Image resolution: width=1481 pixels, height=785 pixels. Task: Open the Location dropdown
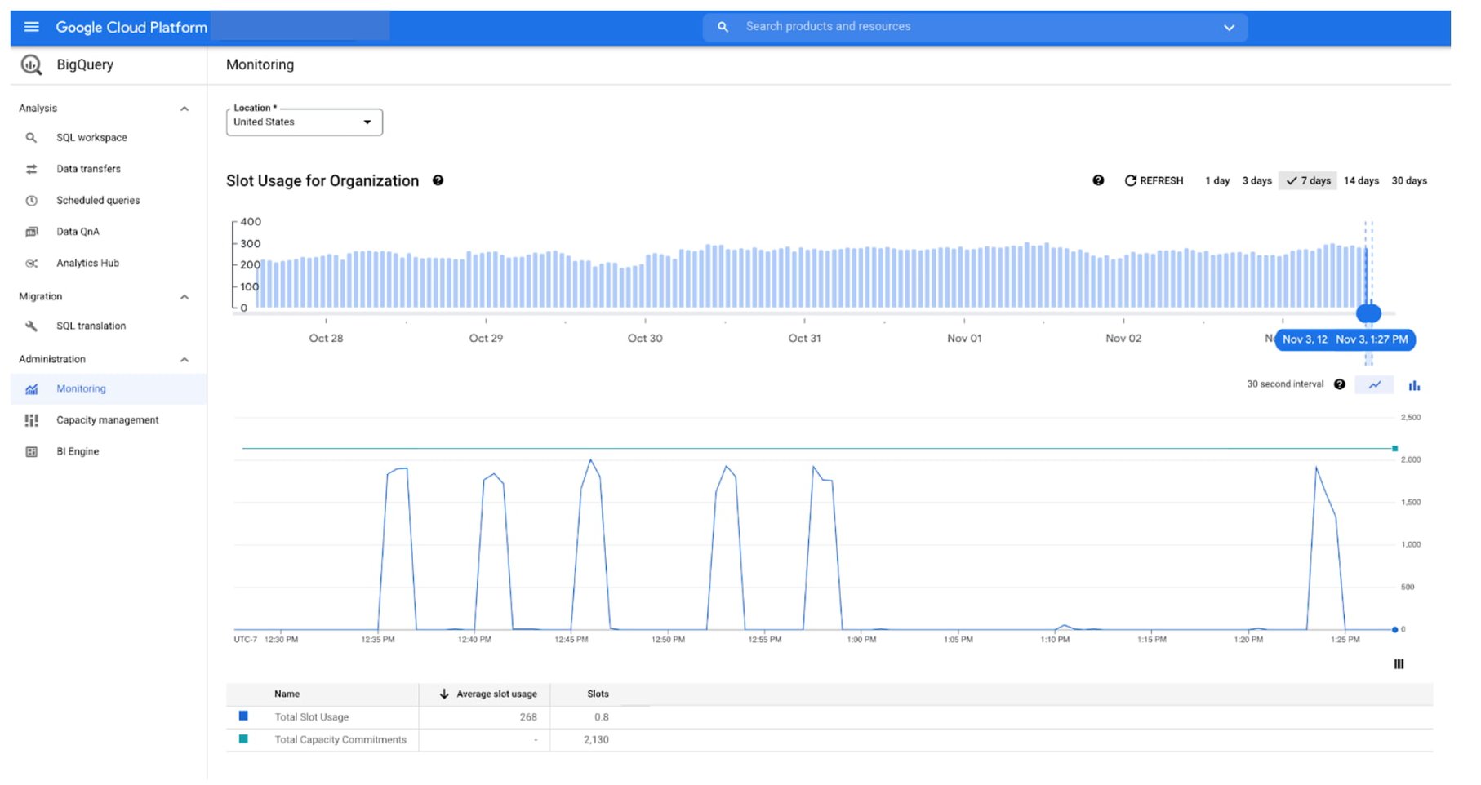click(x=305, y=122)
